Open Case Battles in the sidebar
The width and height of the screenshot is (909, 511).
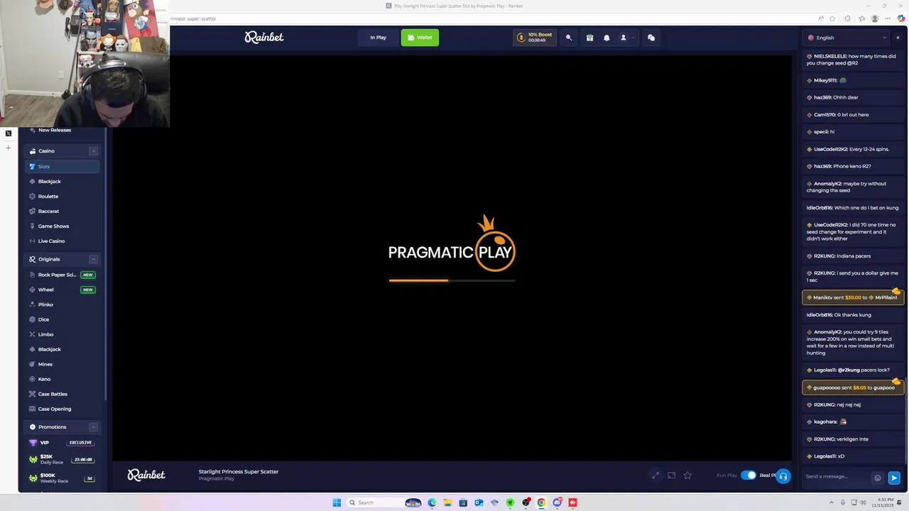(62, 394)
